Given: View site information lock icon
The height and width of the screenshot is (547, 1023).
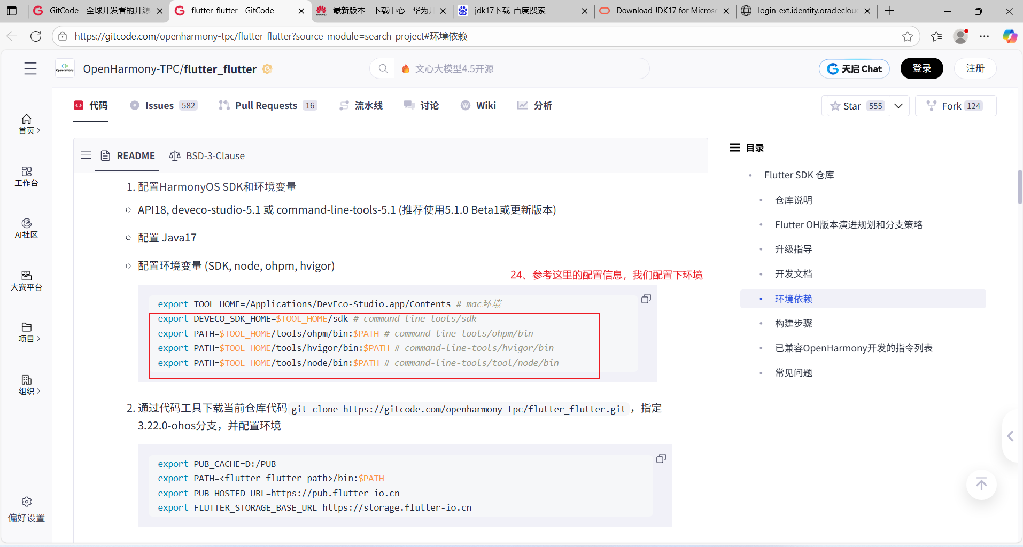Looking at the screenshot, I should pos(63,36).
